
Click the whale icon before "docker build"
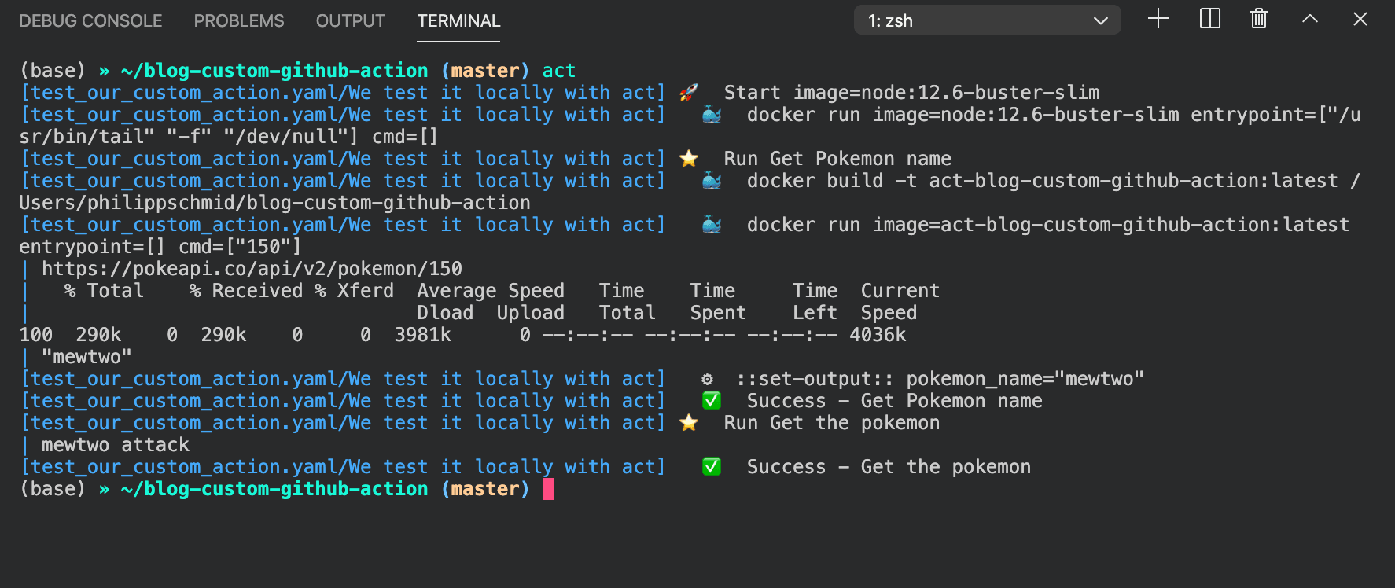click(712, 181)
